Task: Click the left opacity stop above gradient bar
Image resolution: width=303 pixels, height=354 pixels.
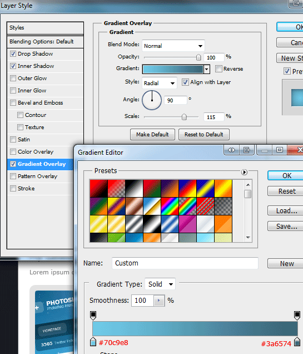Action: [93, 316]
